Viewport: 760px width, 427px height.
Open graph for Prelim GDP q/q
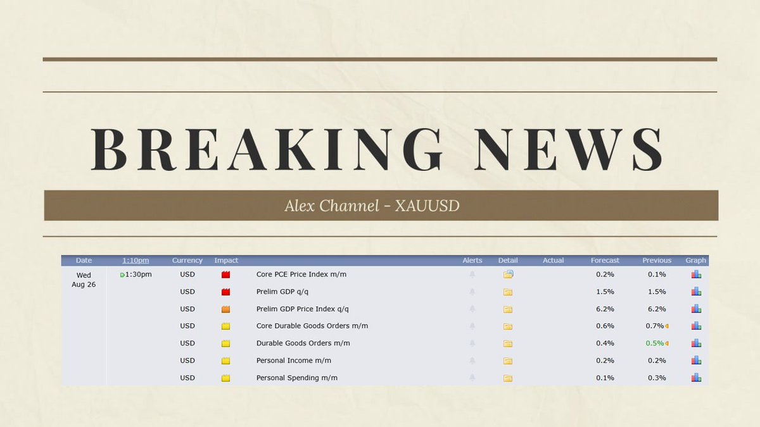(x=696, y=292)
